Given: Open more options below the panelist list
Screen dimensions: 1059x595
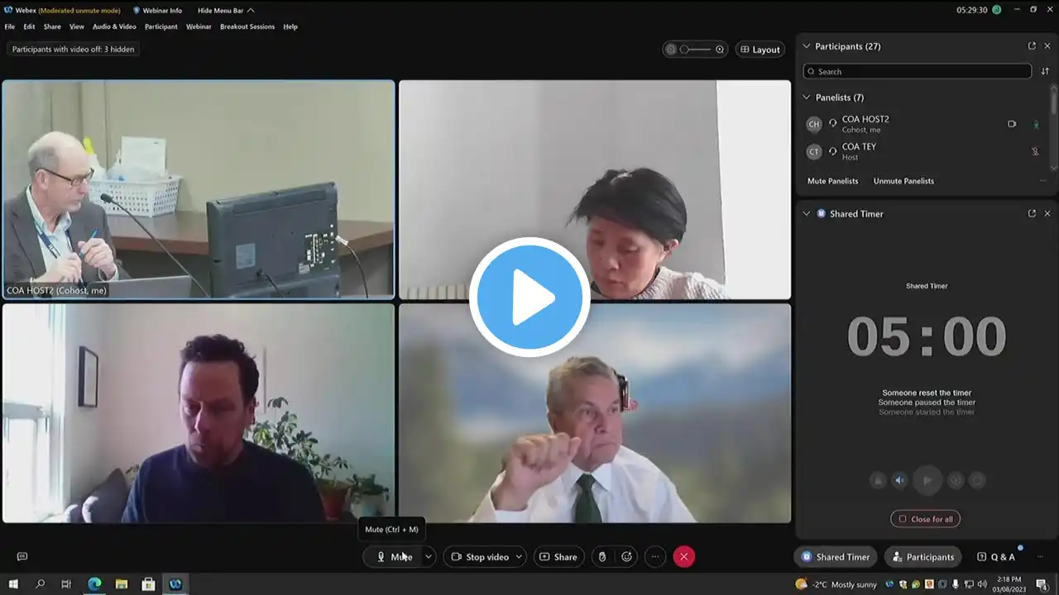Looking at the screenshot, I should [x=1042, y=181].
